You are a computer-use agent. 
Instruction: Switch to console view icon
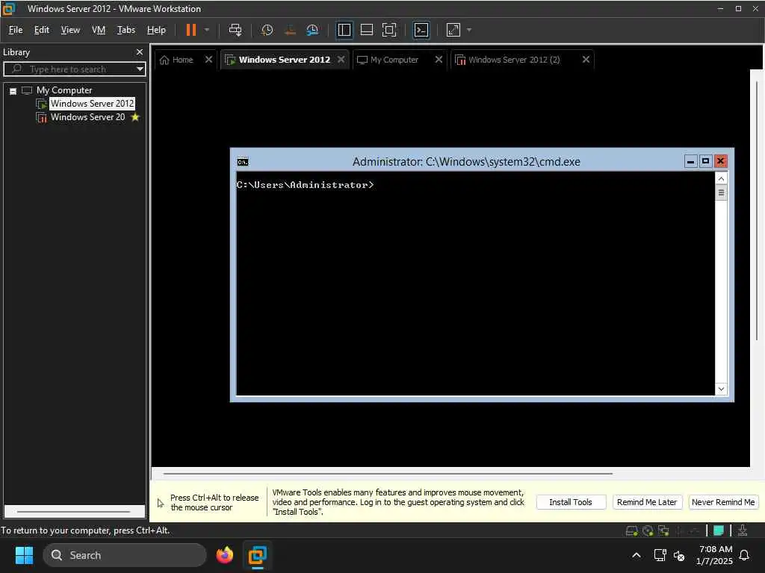click(x=421, y=30)
